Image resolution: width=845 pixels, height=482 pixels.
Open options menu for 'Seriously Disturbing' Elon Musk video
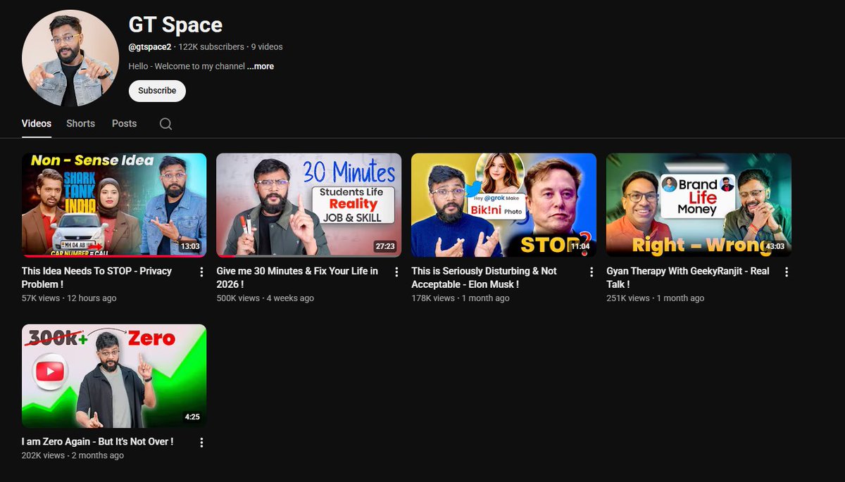(x=591, y=272)
